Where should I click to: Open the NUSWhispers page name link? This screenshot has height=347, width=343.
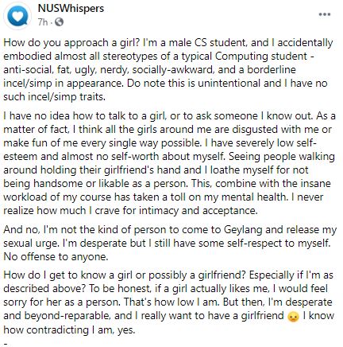pyautogui.click(x=71, y=9)
